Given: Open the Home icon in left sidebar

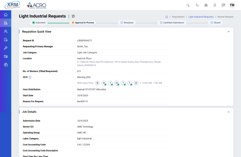Looking at the screenshot, I should coord(6,15).
